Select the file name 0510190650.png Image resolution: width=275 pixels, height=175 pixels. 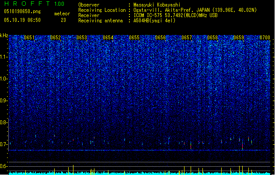click(22, 11)
